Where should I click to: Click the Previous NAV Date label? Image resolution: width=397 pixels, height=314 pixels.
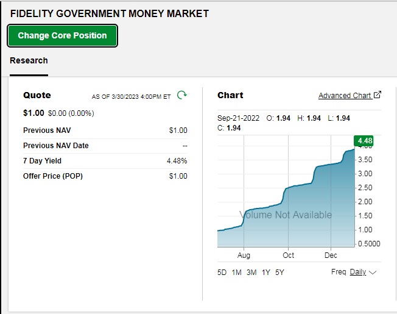(55, 146)
